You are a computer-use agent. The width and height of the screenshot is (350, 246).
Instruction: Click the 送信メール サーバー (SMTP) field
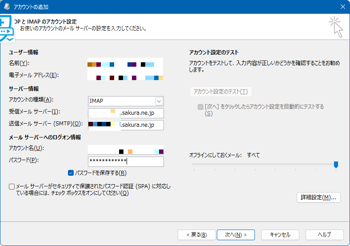click(126, 125)
